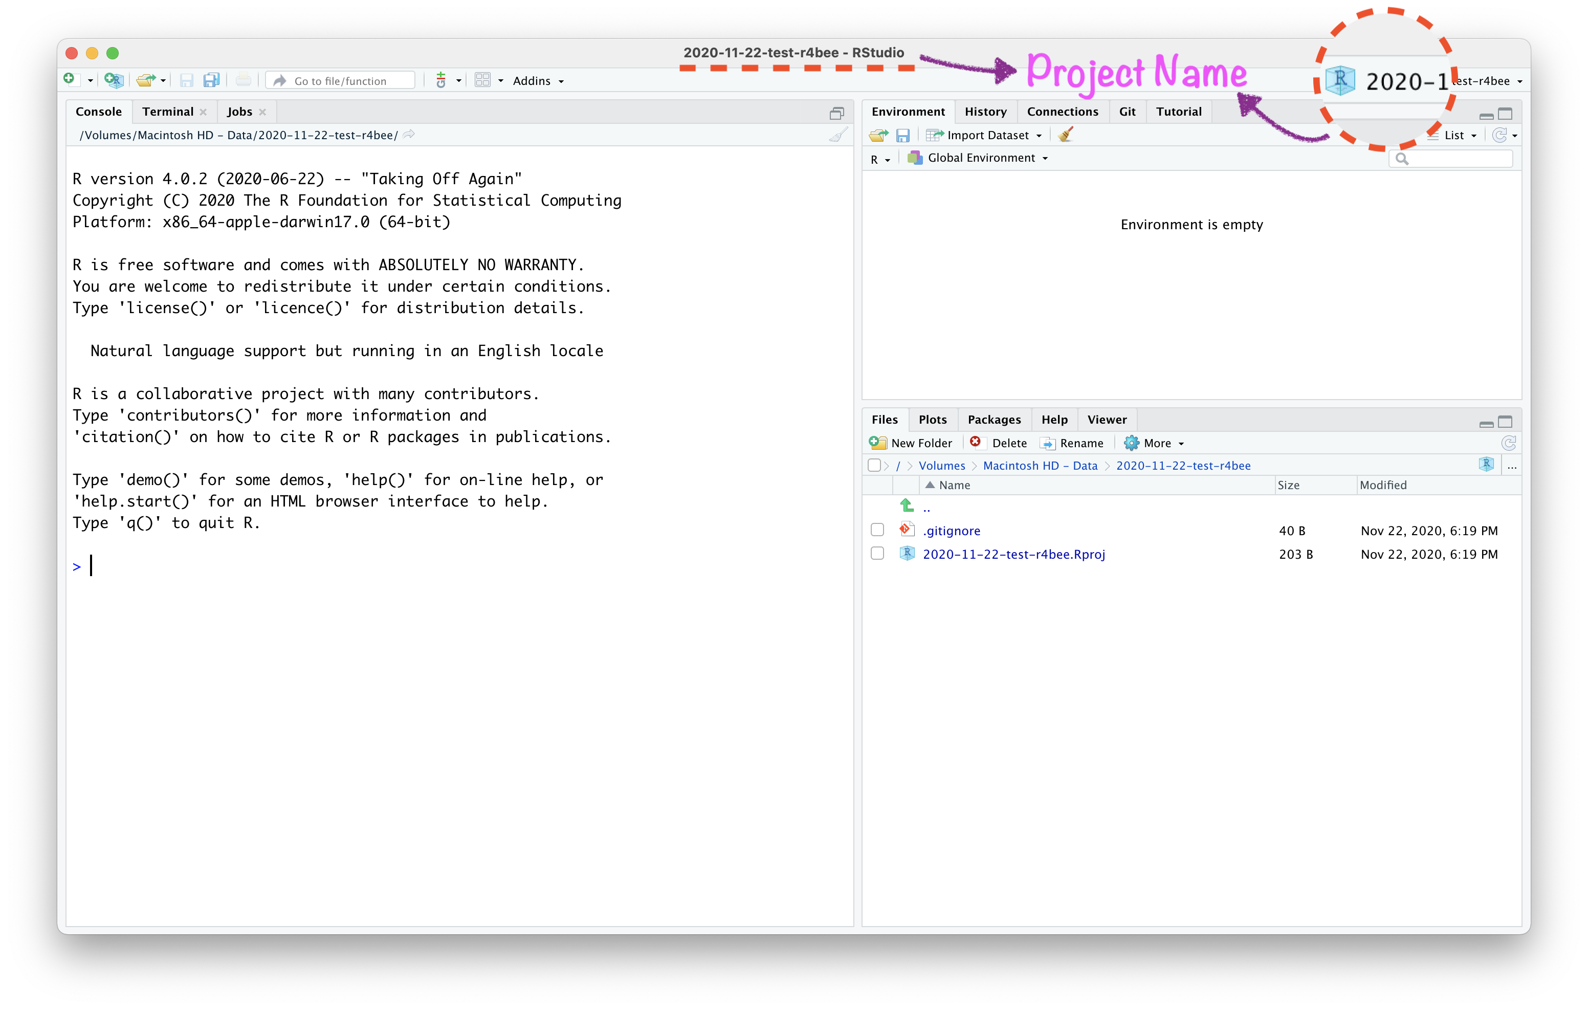Image resolution: width=1588 pixels, height=1010 pixels.
Task: Expand the recent files dropdown next to Open File
Action: [163, 81]
